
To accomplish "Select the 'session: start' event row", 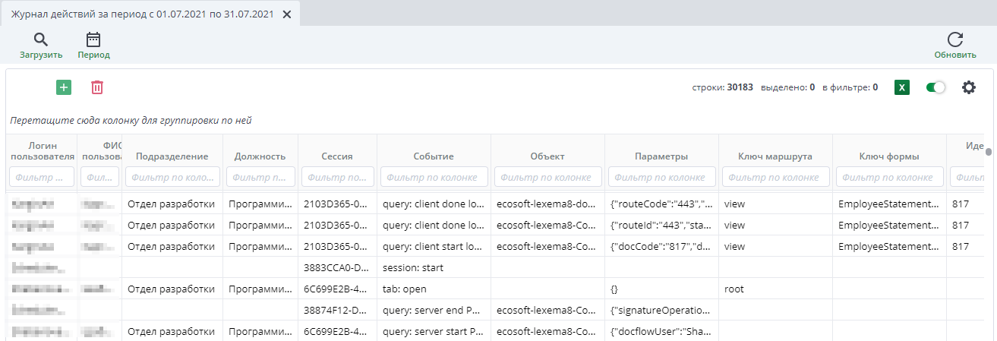I will [x=412, y=268].
